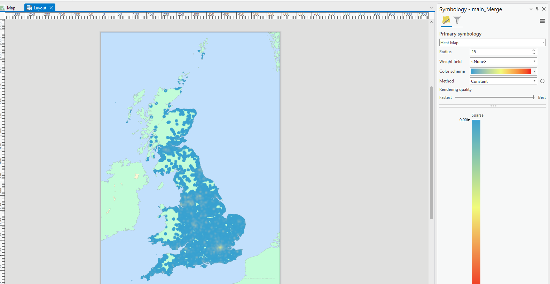Toggle auto-hide pin on Symbology pane
550x284 pixels.
pos(537,9)
